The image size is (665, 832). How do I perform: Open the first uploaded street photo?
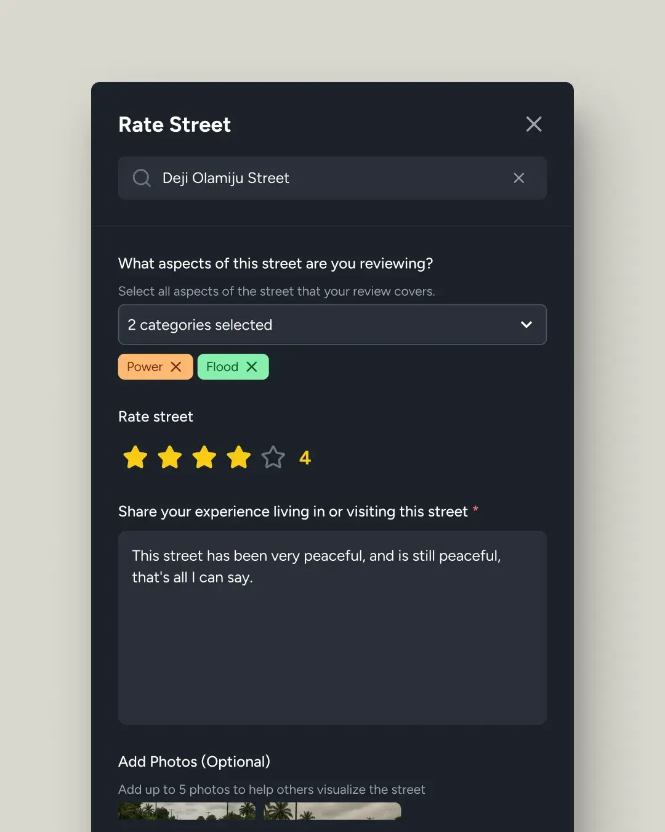(187, 811)
